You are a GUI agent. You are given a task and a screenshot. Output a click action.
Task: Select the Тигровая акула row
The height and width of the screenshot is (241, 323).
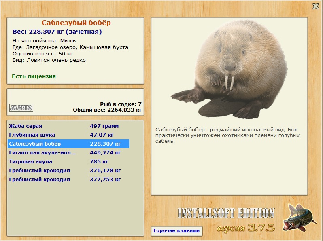tap(68, 162)
